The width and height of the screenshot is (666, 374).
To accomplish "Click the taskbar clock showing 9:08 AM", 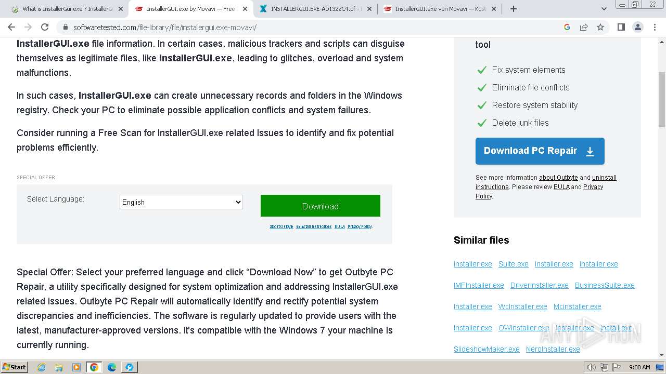I will pos(639,367).
